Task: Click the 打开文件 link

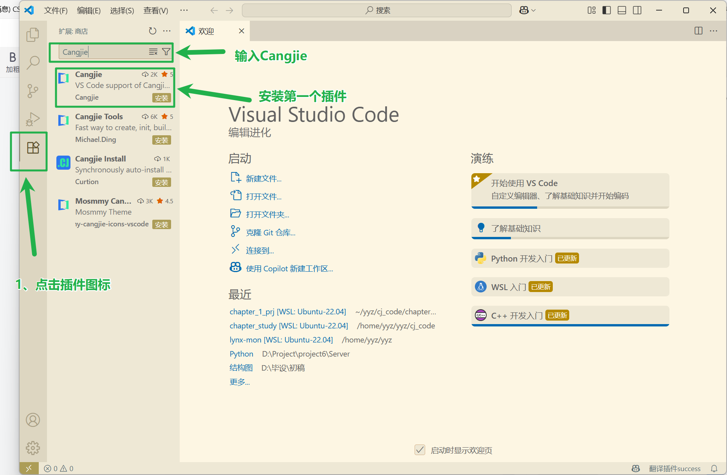Action: (263, 197)
